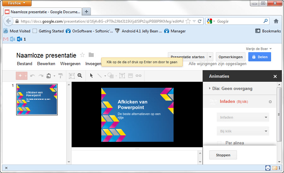Remove the Infaden animation
The height and width of the screenshot is (173, 284).
[270, 102]
